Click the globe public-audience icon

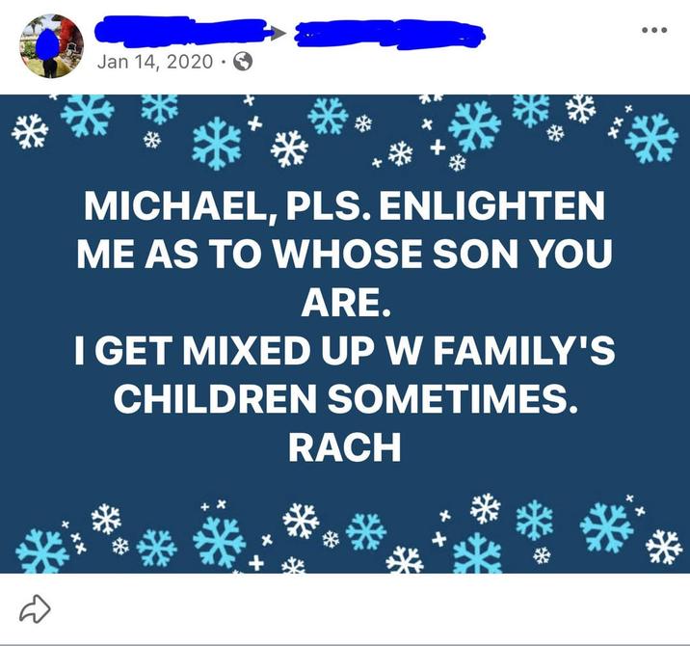point(243,62)
